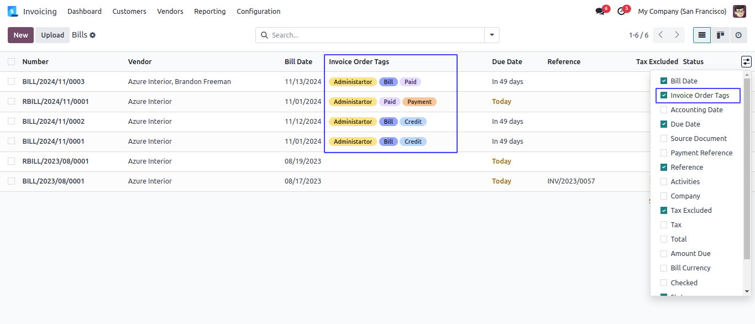
Task: Select the BILL/2024/11/0003 row checkbox
Action: pyautogui.click(x=12, y=82)
